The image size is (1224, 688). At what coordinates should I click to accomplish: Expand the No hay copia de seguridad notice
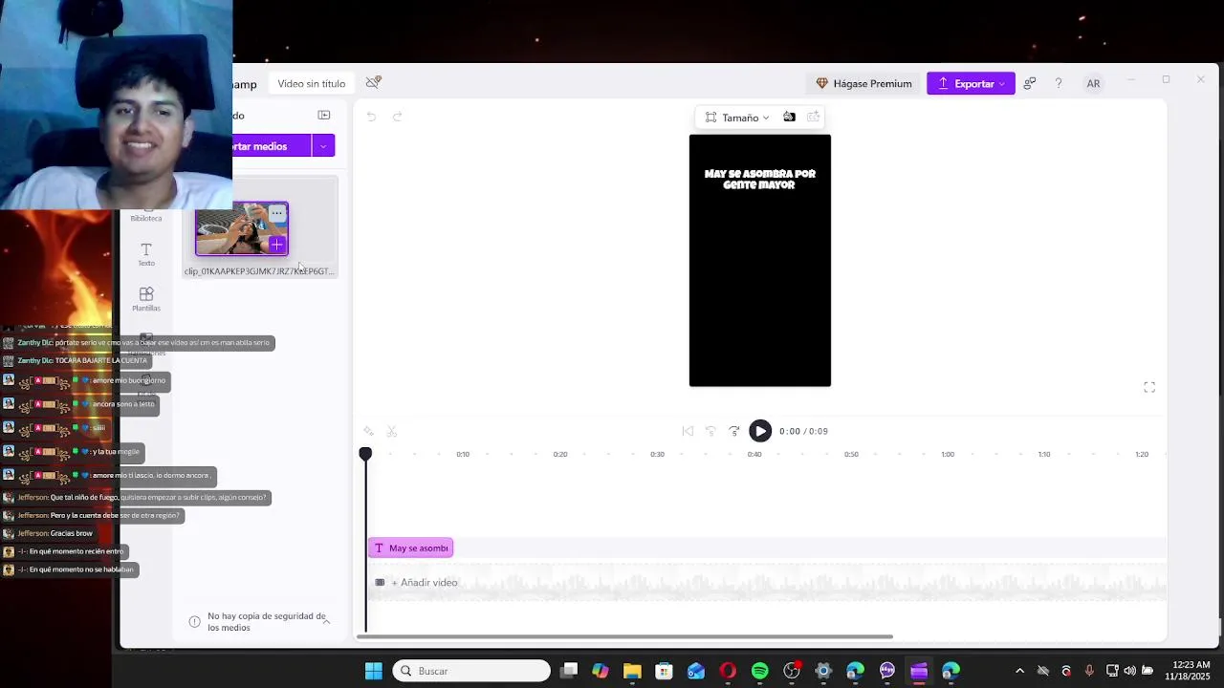[326, 621]
